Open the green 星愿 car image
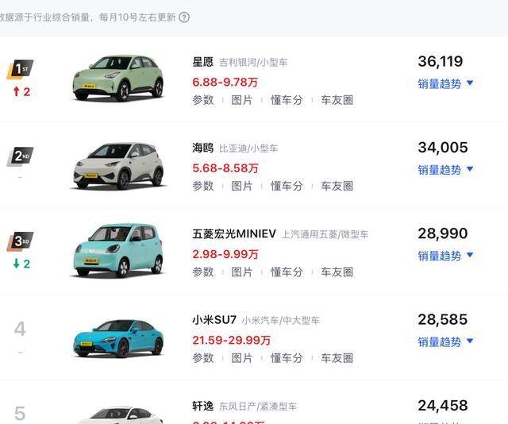The height and width of the screenshot is (424, 508). click(x=118, y=78)
